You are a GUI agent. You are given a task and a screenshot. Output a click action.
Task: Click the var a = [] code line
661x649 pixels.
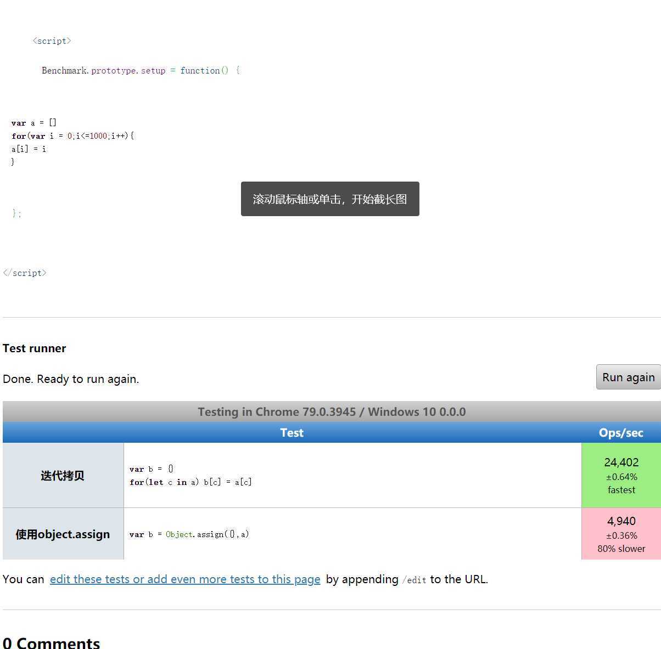click(x=33, y=123)
